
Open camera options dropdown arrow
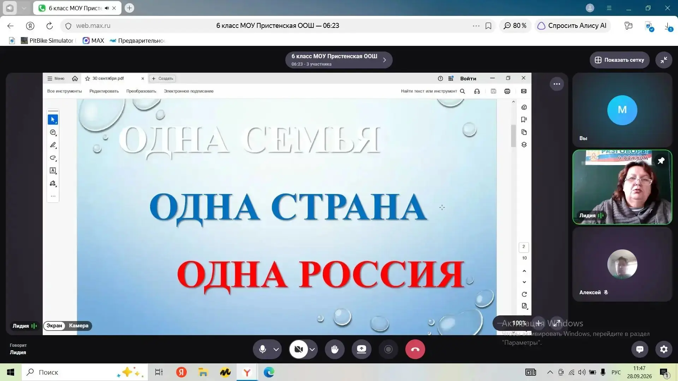313,349
